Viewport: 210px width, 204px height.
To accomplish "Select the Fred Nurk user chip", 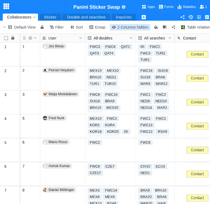I will 54,118.
